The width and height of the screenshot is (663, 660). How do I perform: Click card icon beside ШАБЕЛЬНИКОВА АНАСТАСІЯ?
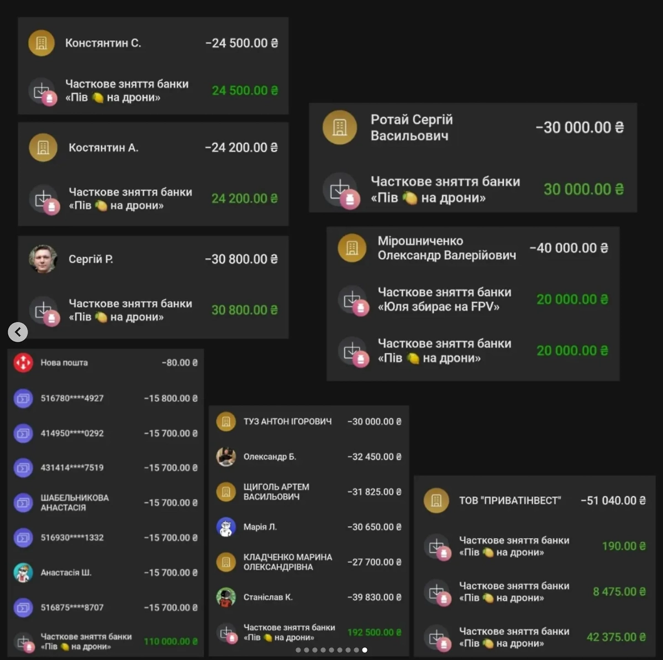[23, 503]
